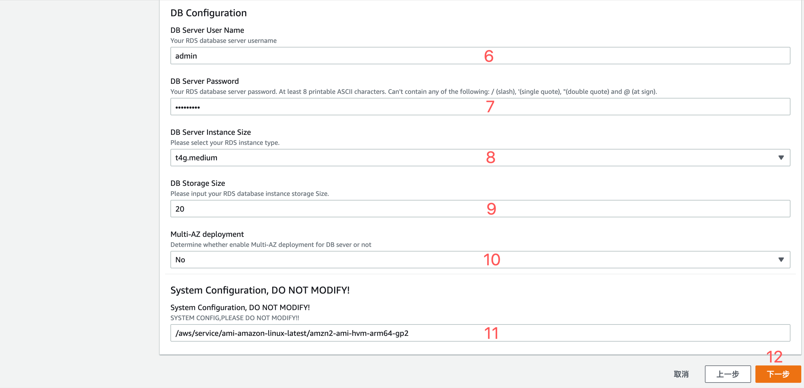This screenshot has height=388, width=804.
Task: Open the DB Server Instance Size dropdown
Action: pos(480,158)
